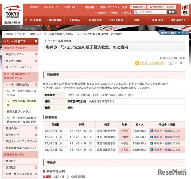Open 証券知識普及プロジェクト in the sidebar

[x=21, y=148]
